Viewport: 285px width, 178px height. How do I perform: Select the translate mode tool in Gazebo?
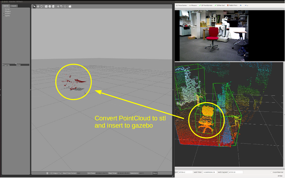point(38,6)
